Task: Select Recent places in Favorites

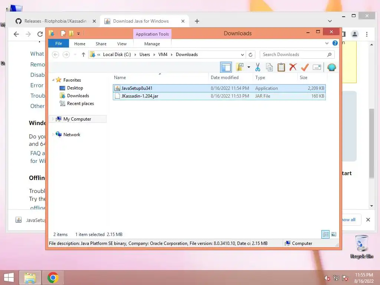Action: click(x=81, y=103)
